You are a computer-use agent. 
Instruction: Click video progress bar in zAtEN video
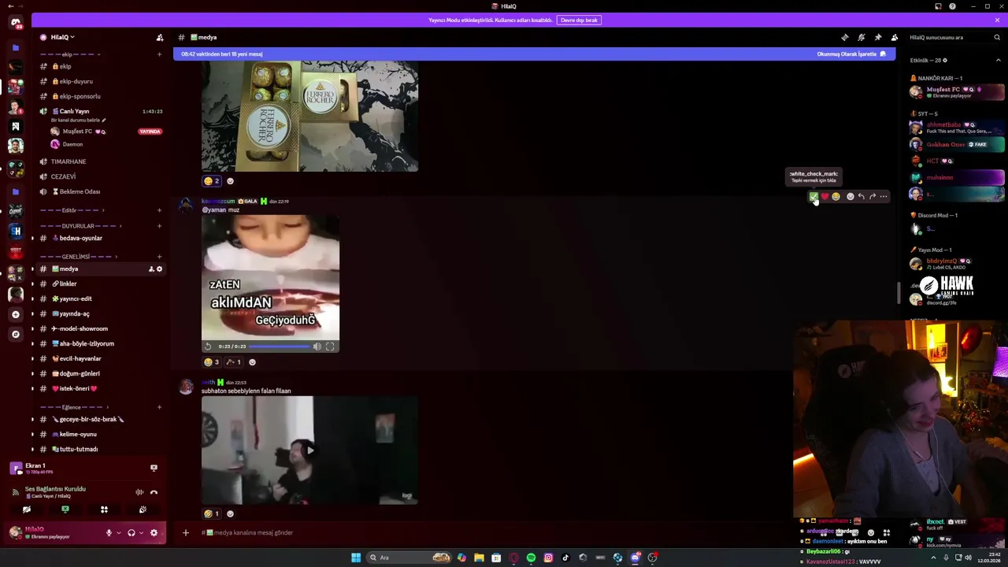(x=279, y=346)
